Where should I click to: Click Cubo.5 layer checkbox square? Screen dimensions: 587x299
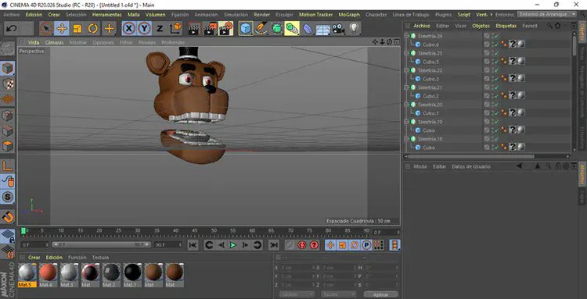click(487, 62)
